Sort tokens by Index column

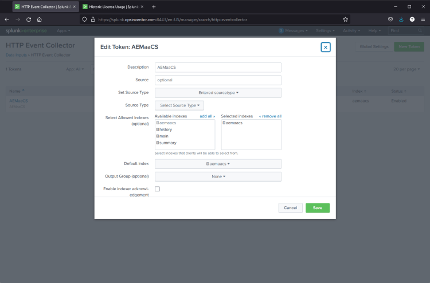359,91
